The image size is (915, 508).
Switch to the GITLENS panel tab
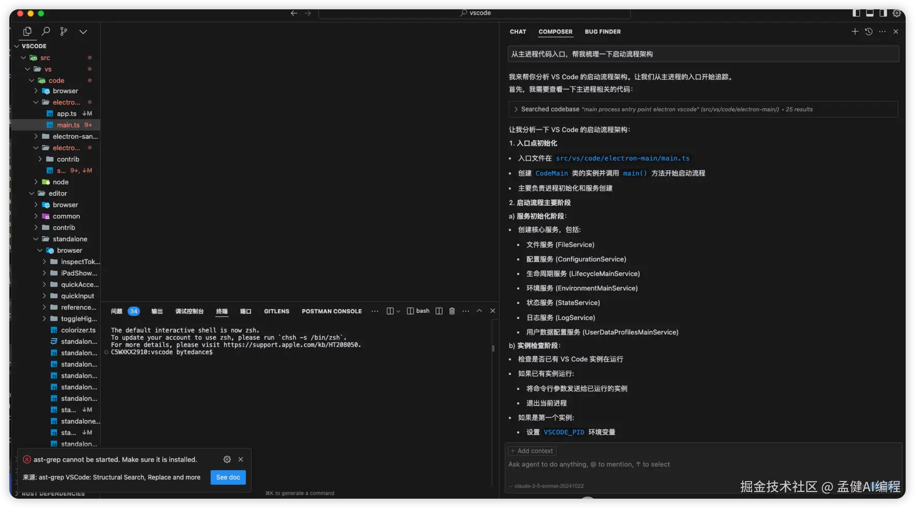click(276, 311)
